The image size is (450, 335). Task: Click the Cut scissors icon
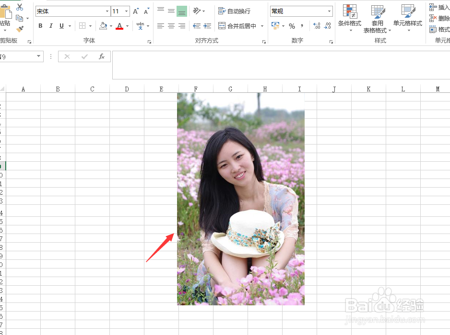(20, 7)
